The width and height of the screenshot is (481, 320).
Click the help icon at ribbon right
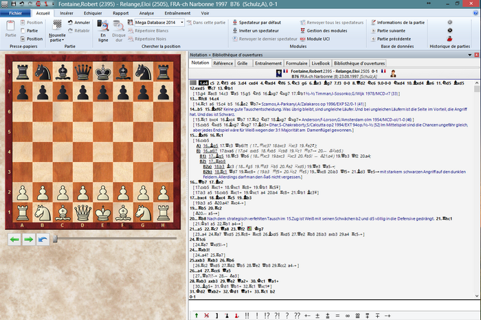coord(476,13)
